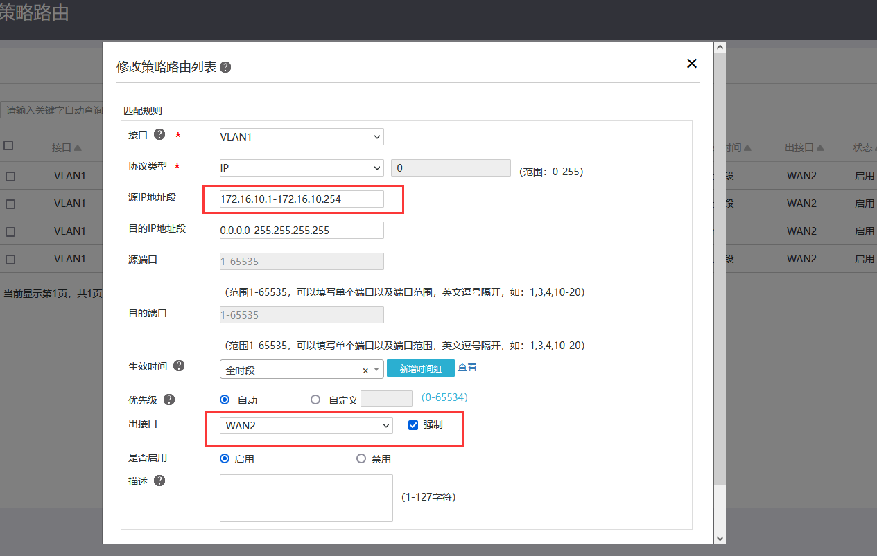Select the 自定义 priority radio button
The width and height of the screenshot is (877, 556).
(x=315, y=400)
